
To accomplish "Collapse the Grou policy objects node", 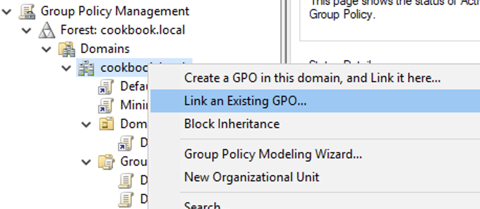I will 86,161.
